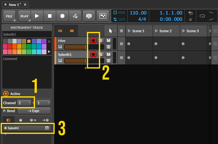
Task: Click the pattern view icon in toolbar
Action: tap(103, 16)
